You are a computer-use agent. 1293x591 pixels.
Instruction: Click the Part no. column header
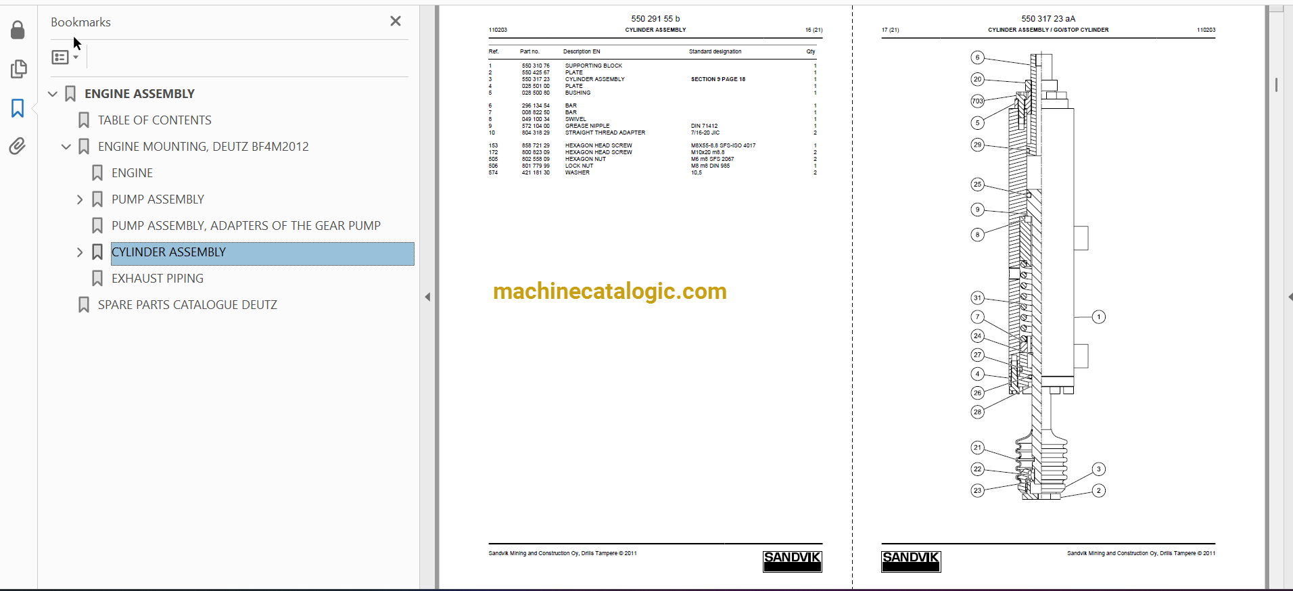tap(530, 51)
